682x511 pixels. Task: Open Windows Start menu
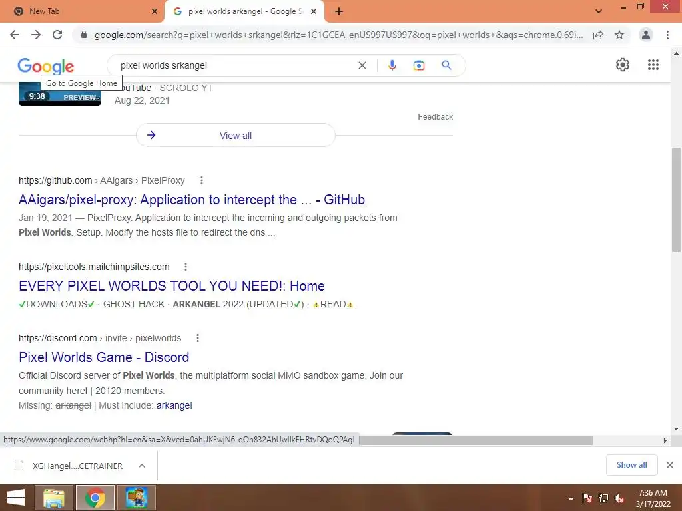pyautogui.click(x=16, y=498)
